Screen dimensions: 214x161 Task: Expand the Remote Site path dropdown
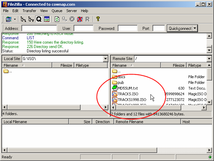209,59
